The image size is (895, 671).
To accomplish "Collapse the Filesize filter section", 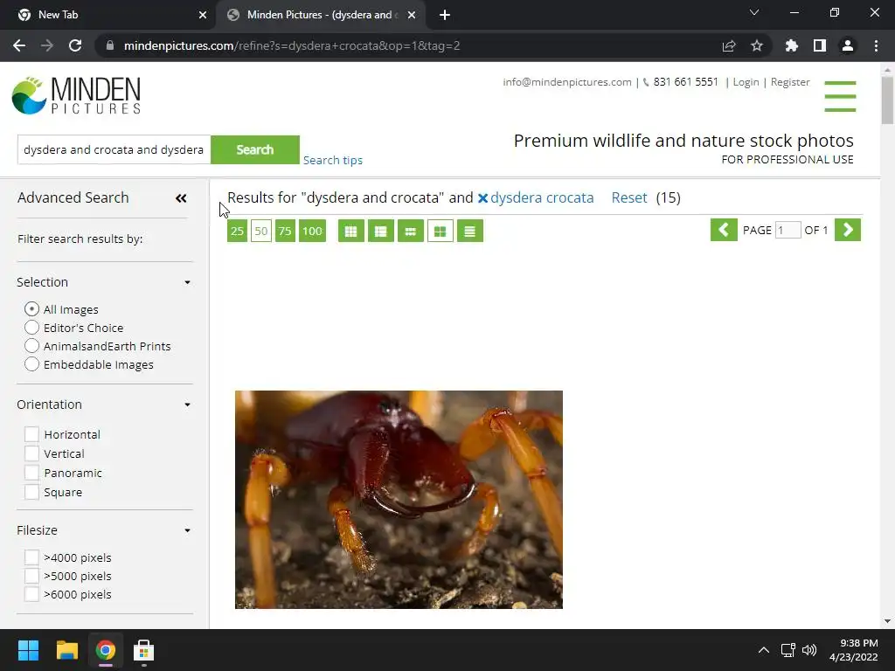I will pyautogui.click(x=187, y=530).
